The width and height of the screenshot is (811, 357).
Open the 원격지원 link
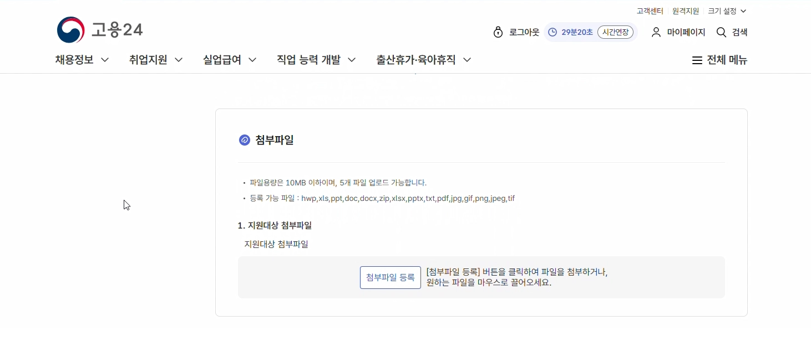pyautogui.click(x=686, y=11)
